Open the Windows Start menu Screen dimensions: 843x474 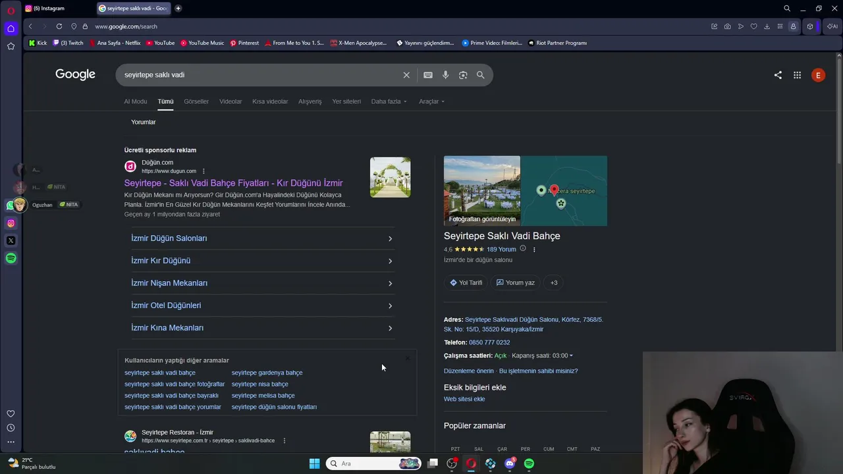(x=314, y=463)
